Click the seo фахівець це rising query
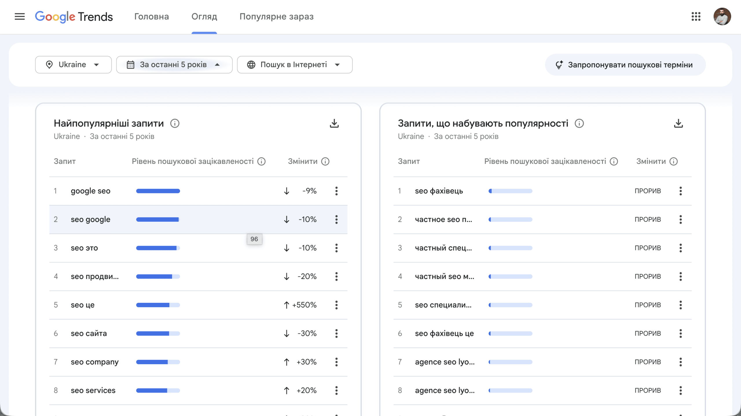The height and width of the screenshot is (416, 741). click(444, 333)
